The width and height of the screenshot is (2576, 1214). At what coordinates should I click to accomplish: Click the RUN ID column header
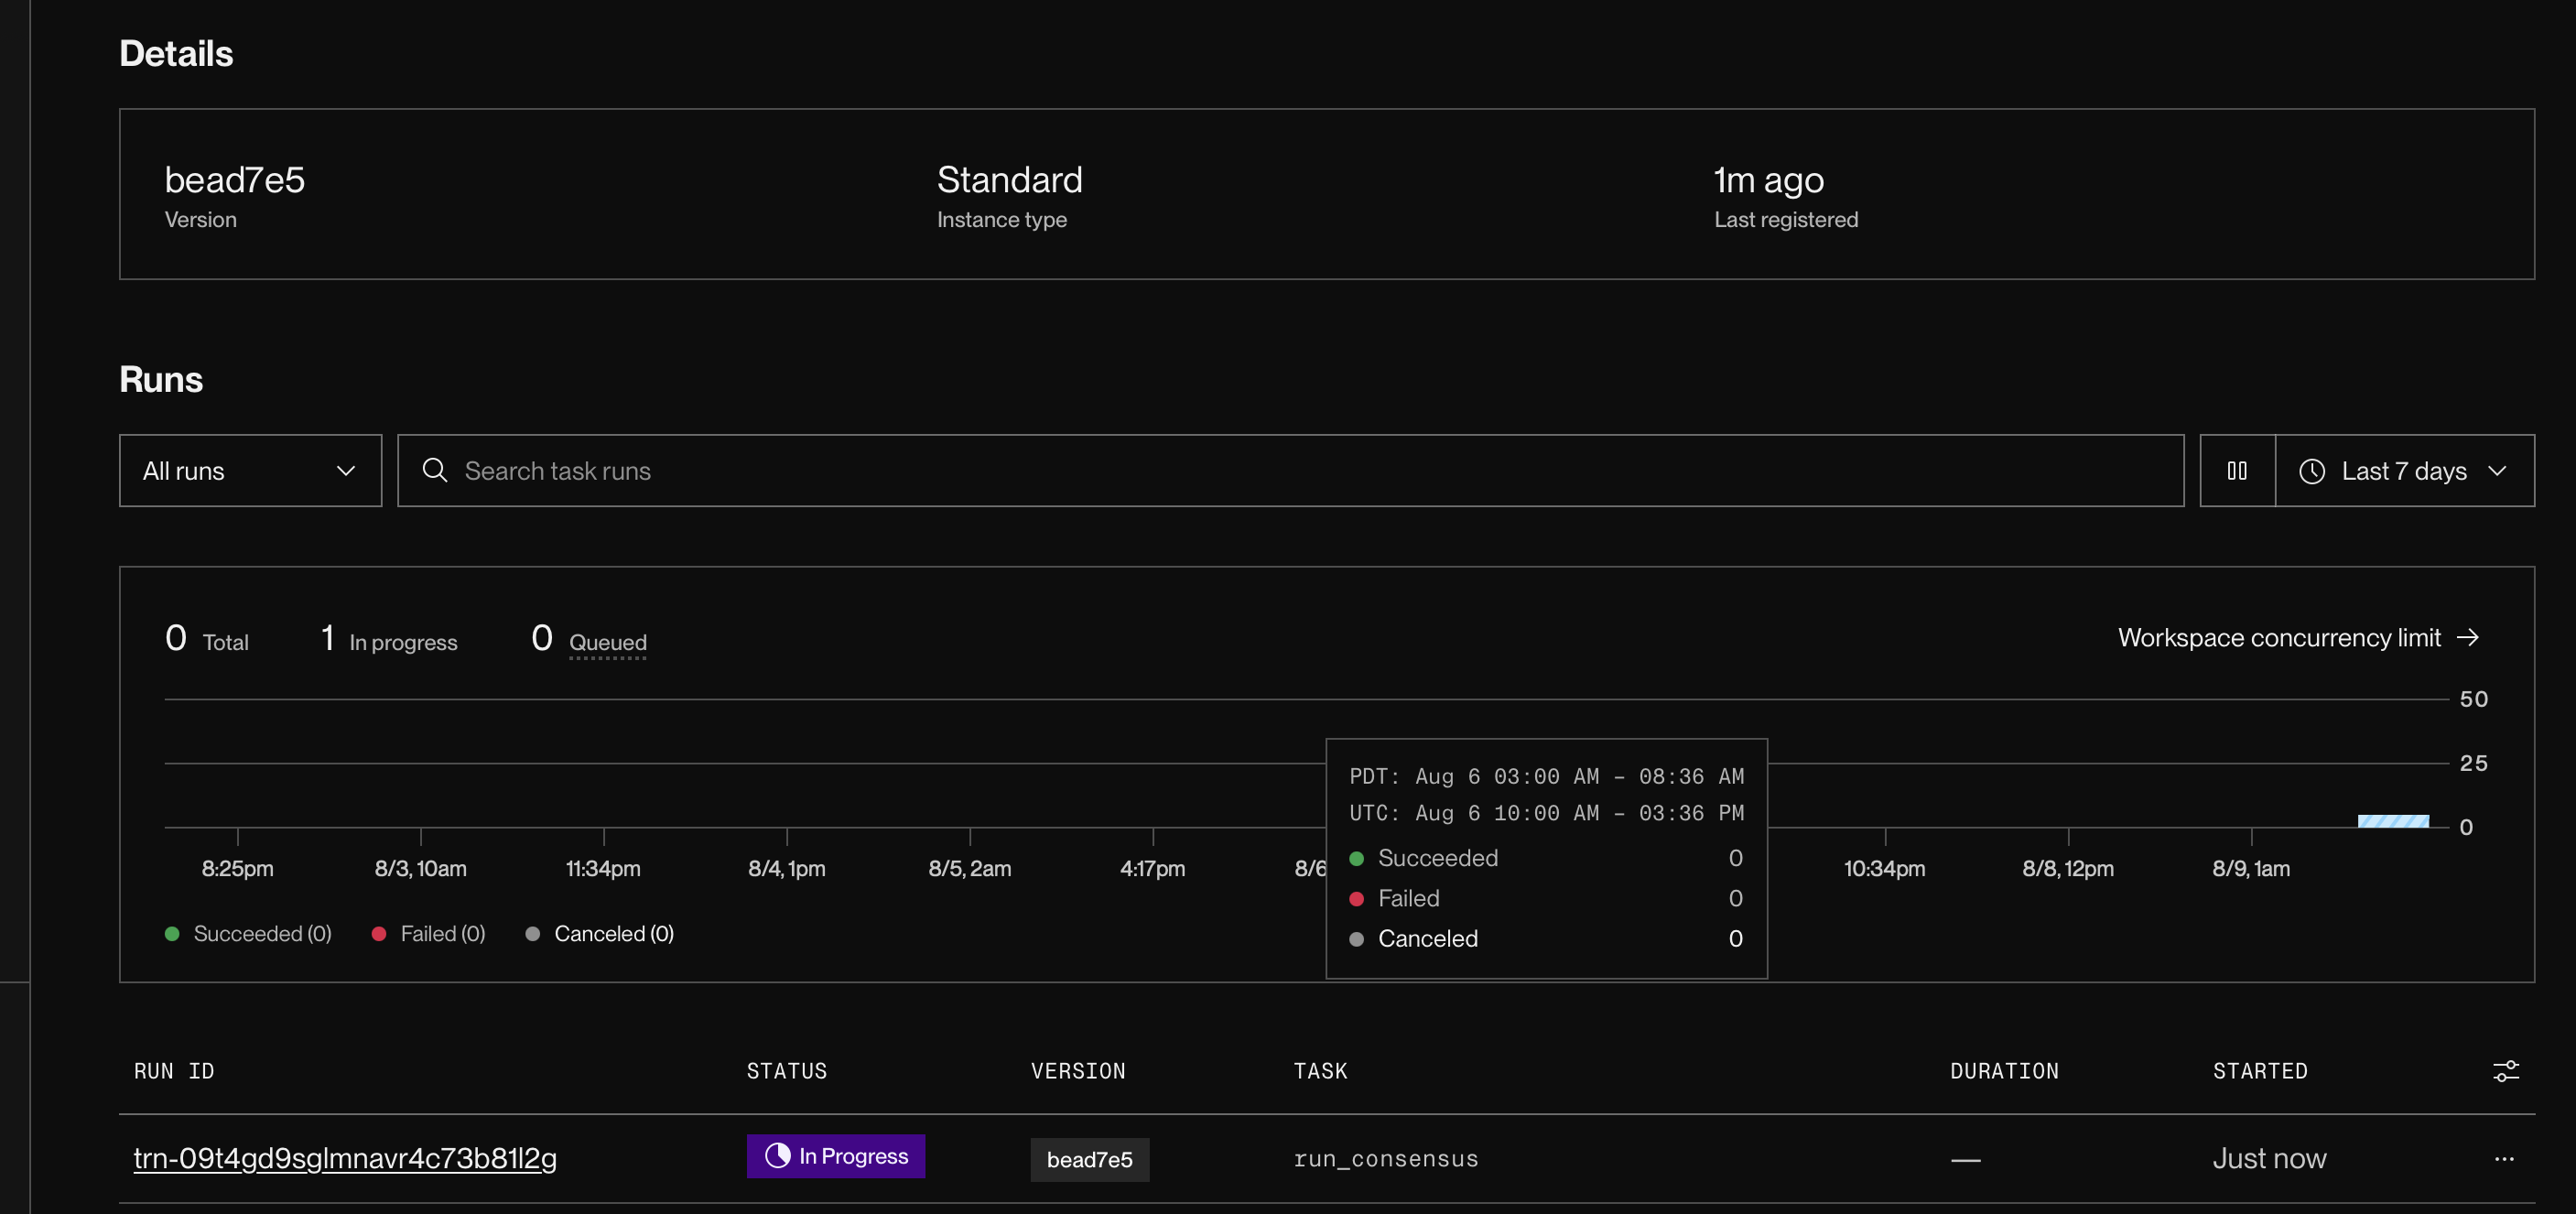[174, 1071]
